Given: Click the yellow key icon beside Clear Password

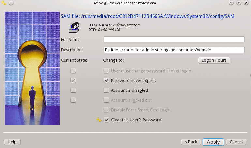Looking at the screenshot, I should click(99, 120).
